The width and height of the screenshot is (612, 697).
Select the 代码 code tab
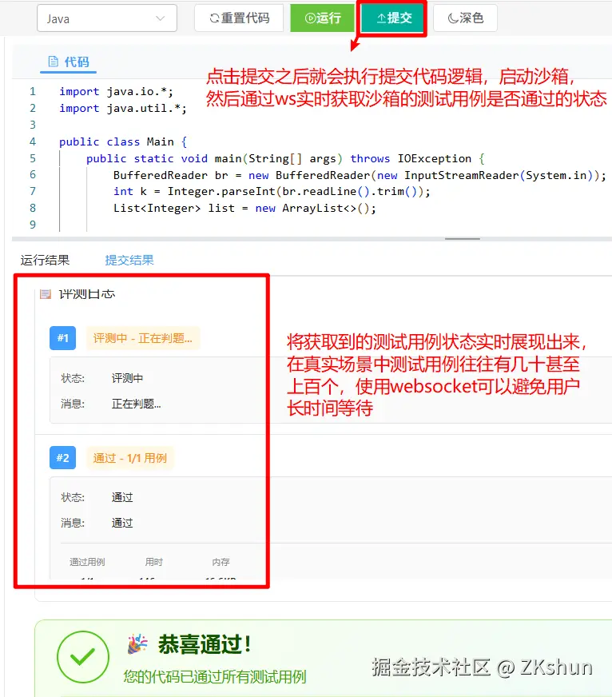[x=69, y=62]
